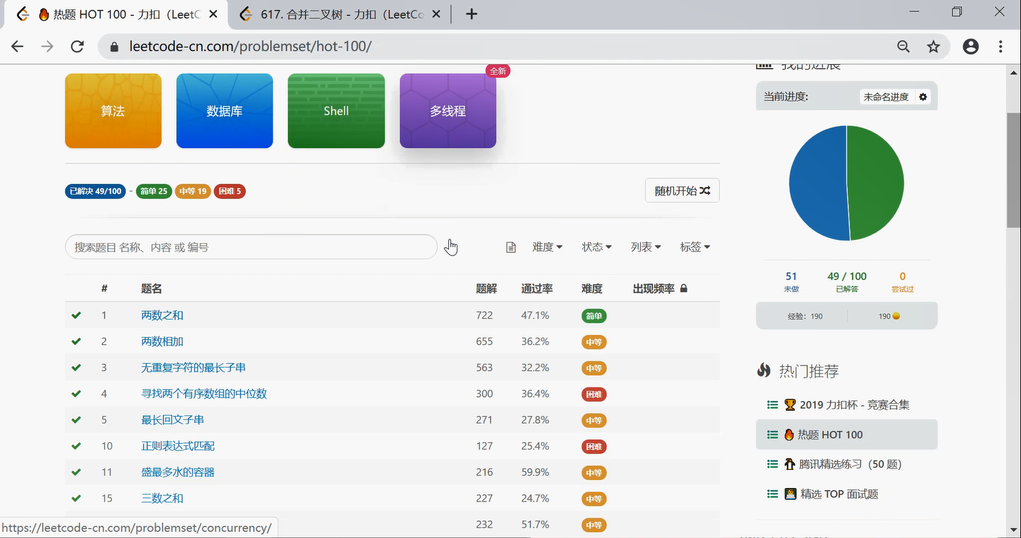Select the 未命名进度 progress name

(886, 97)
